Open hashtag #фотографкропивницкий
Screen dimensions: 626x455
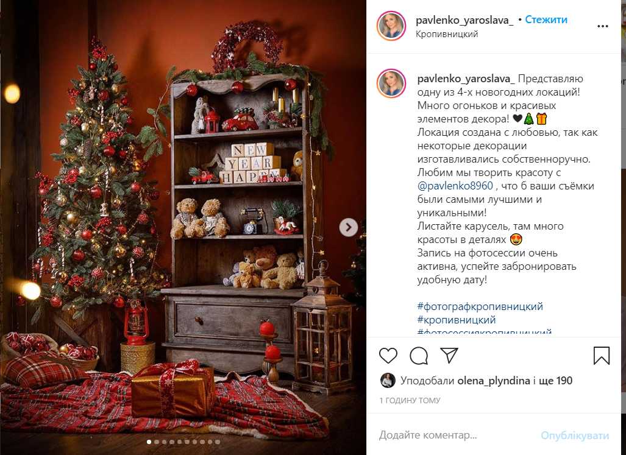[480, 306]
